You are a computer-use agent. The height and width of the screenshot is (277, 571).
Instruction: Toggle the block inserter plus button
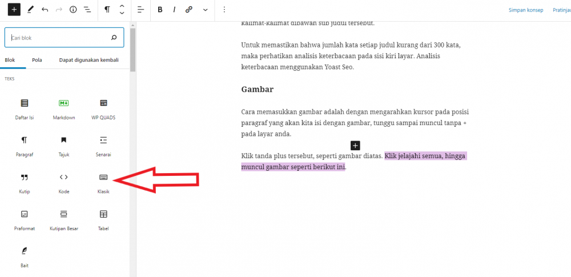coord(14,10)
